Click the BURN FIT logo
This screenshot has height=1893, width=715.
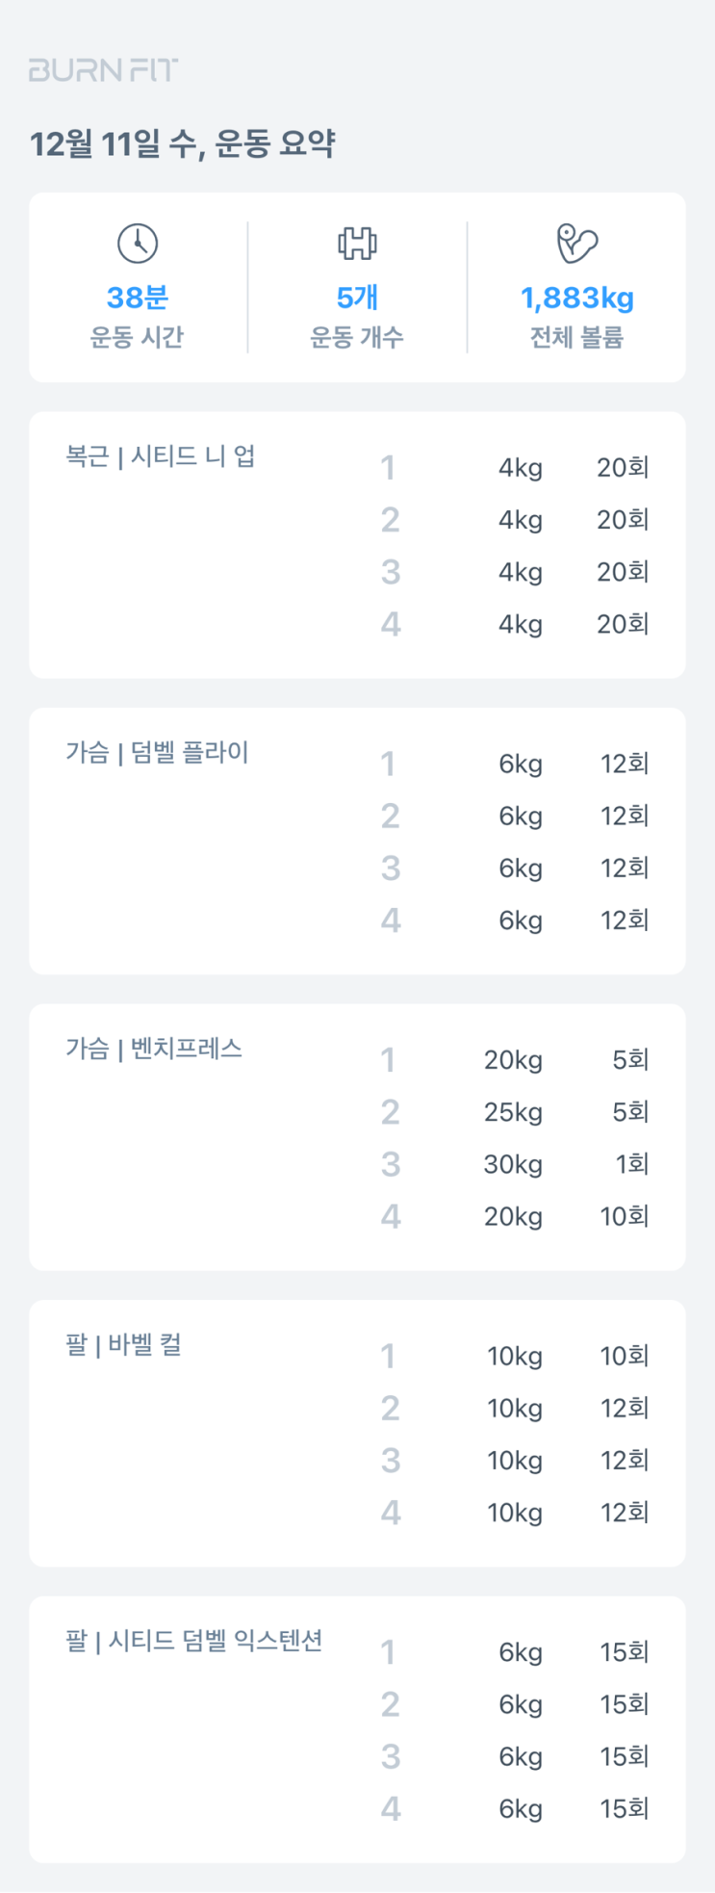(x=103, y=70)
